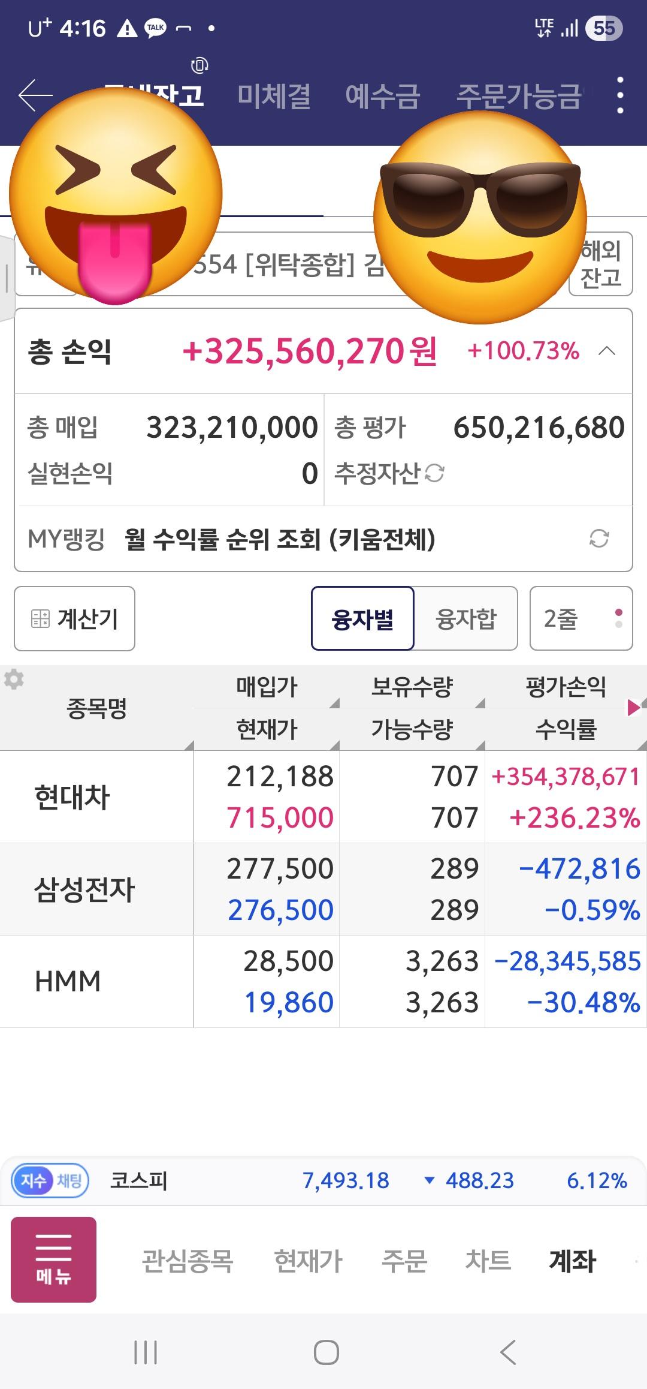Open the three-dot overflow menu
This screenshot has width=647, height=1389.
coord(620,95)
